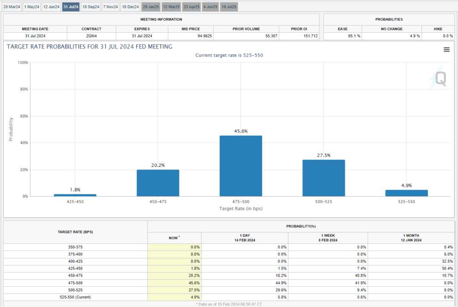
Task: Select the 450-475 probability bar
Action: click(158, 183)
